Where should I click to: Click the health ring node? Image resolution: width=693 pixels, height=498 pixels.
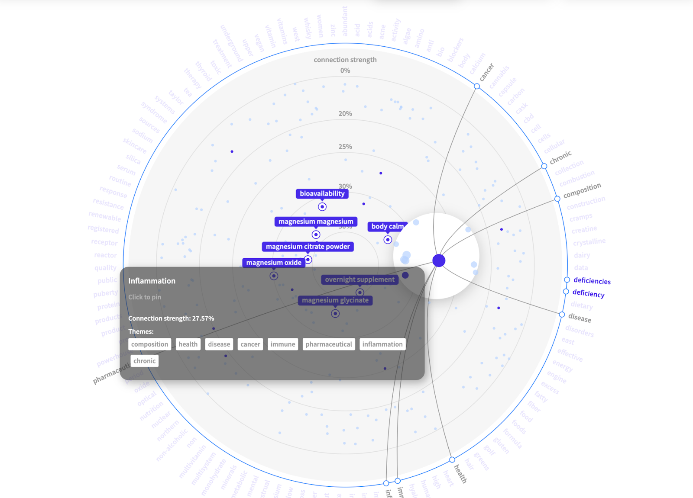452,459
